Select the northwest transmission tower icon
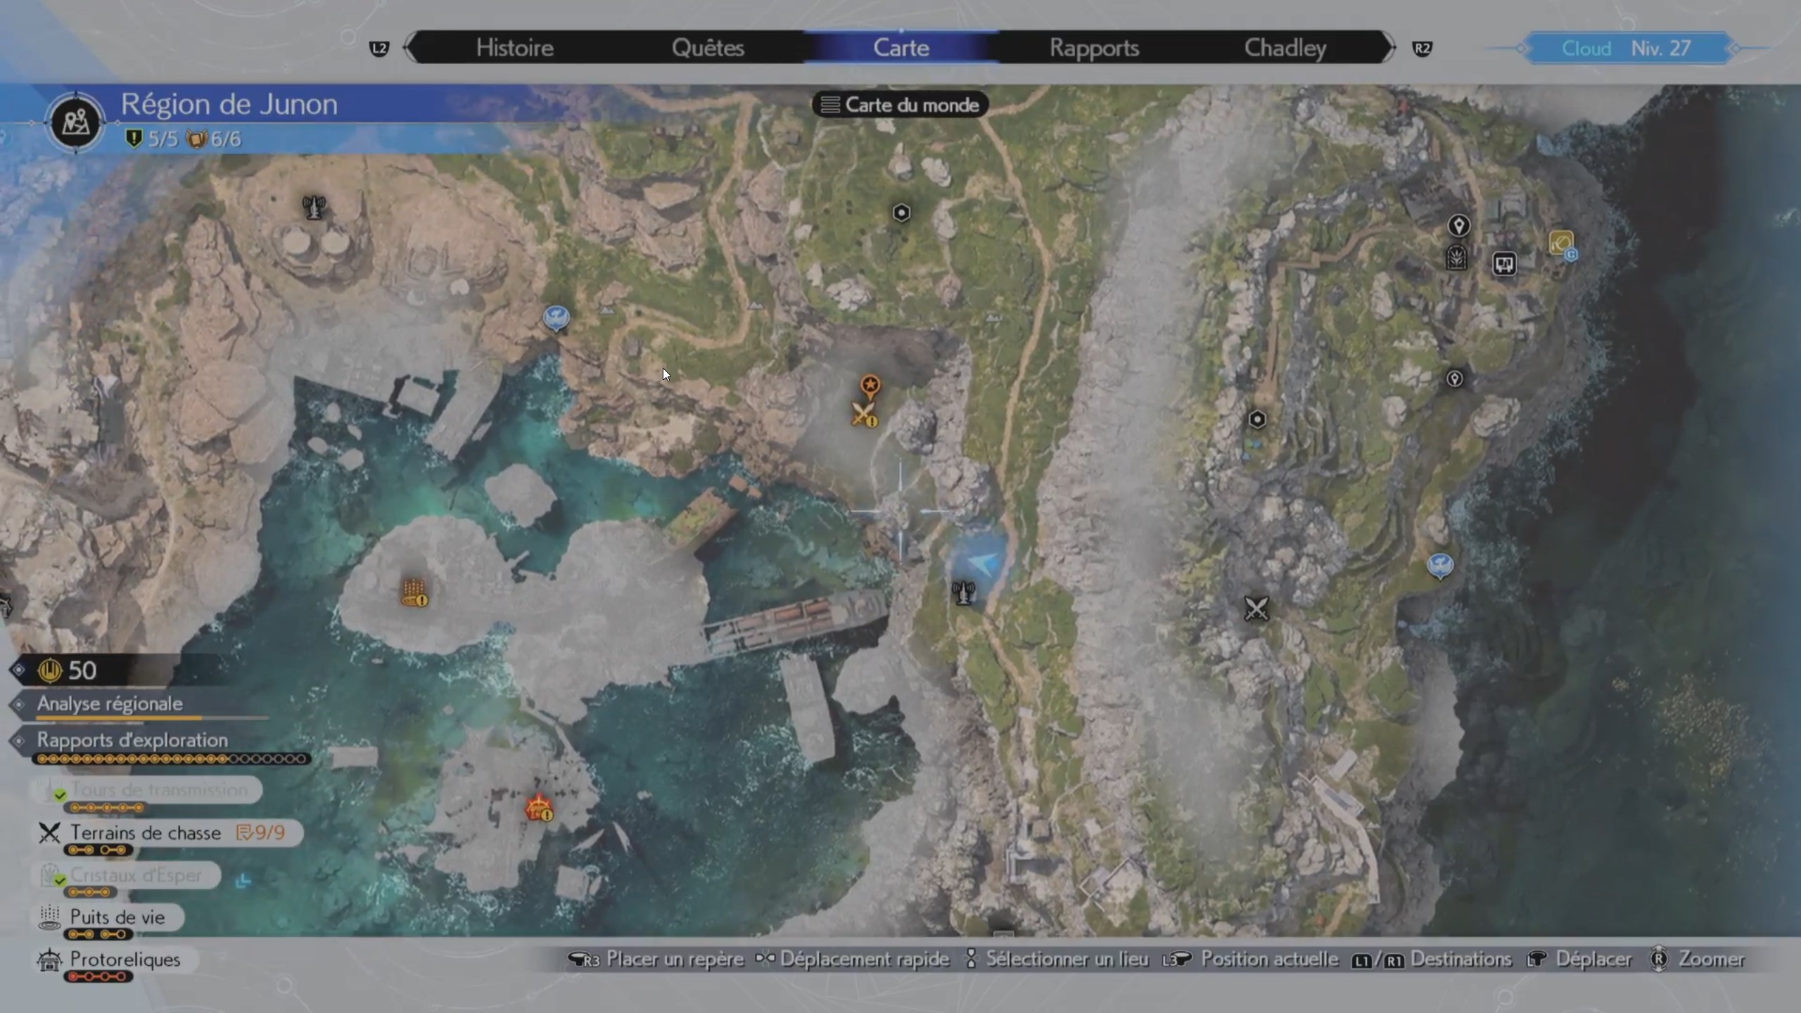Screen dimensions: 1801x1013 pos(314,207)
